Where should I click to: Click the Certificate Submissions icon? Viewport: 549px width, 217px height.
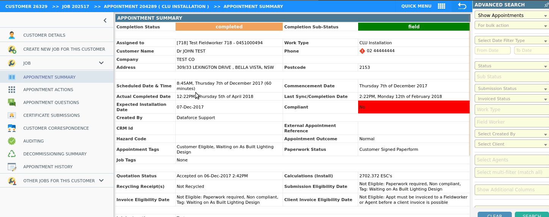(x=12, y=115)
